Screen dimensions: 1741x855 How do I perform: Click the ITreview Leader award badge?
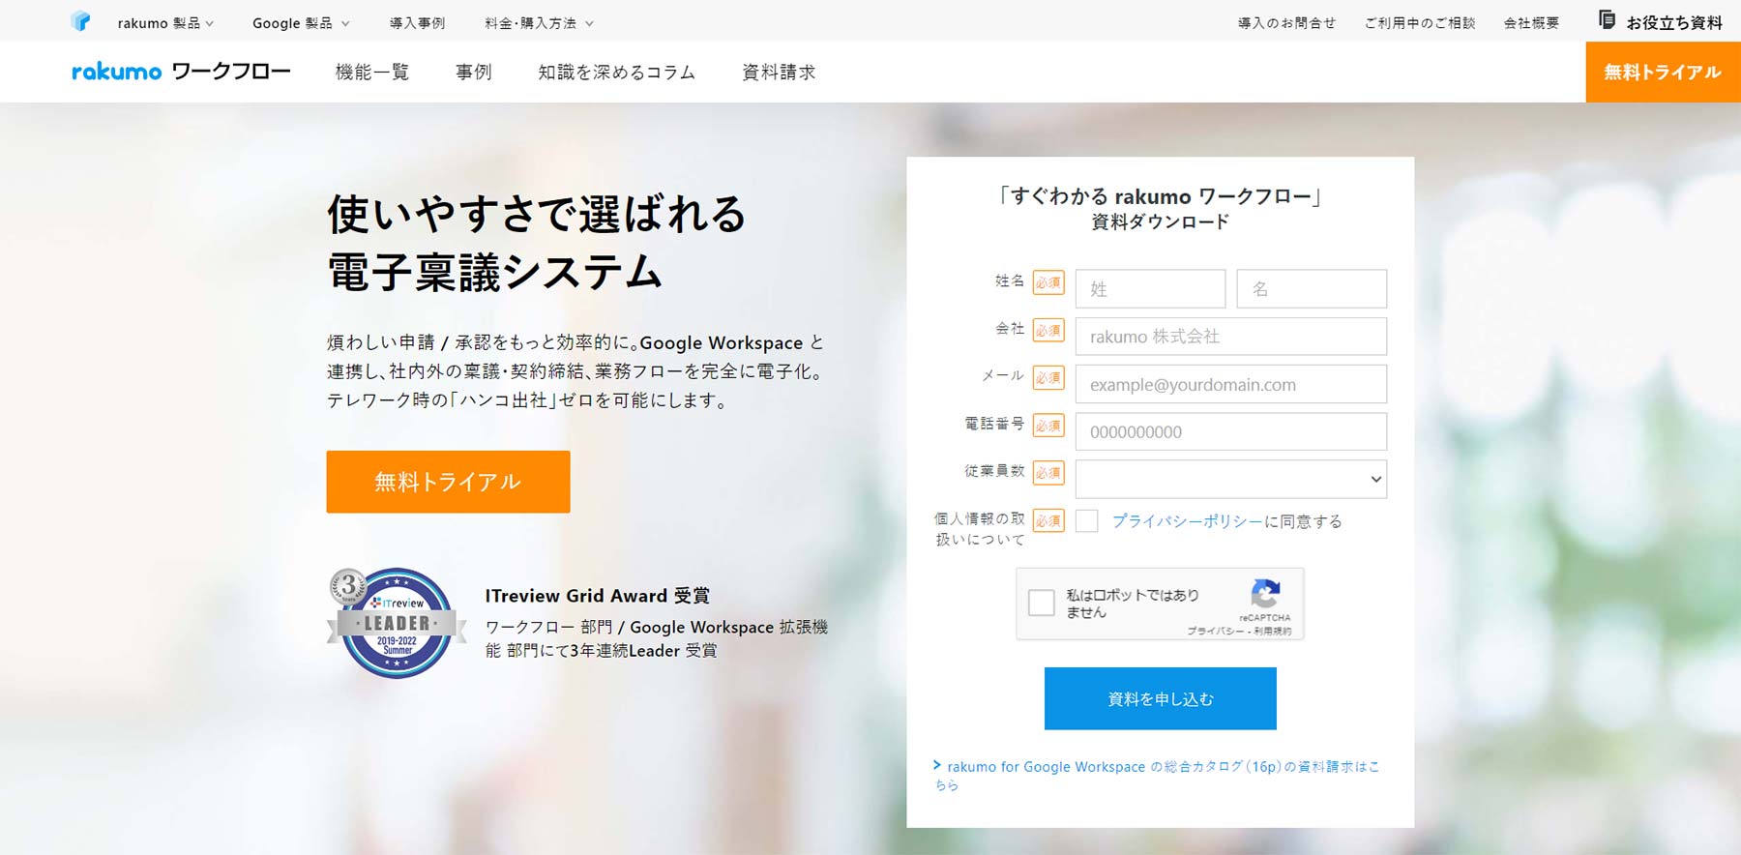point(397,623)
